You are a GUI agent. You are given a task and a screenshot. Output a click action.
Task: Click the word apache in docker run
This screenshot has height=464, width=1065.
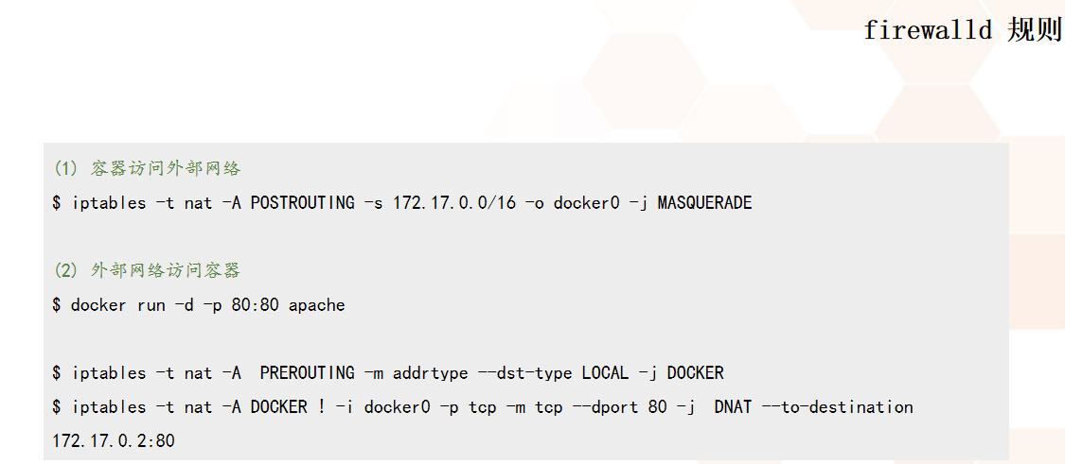[317, 305]
